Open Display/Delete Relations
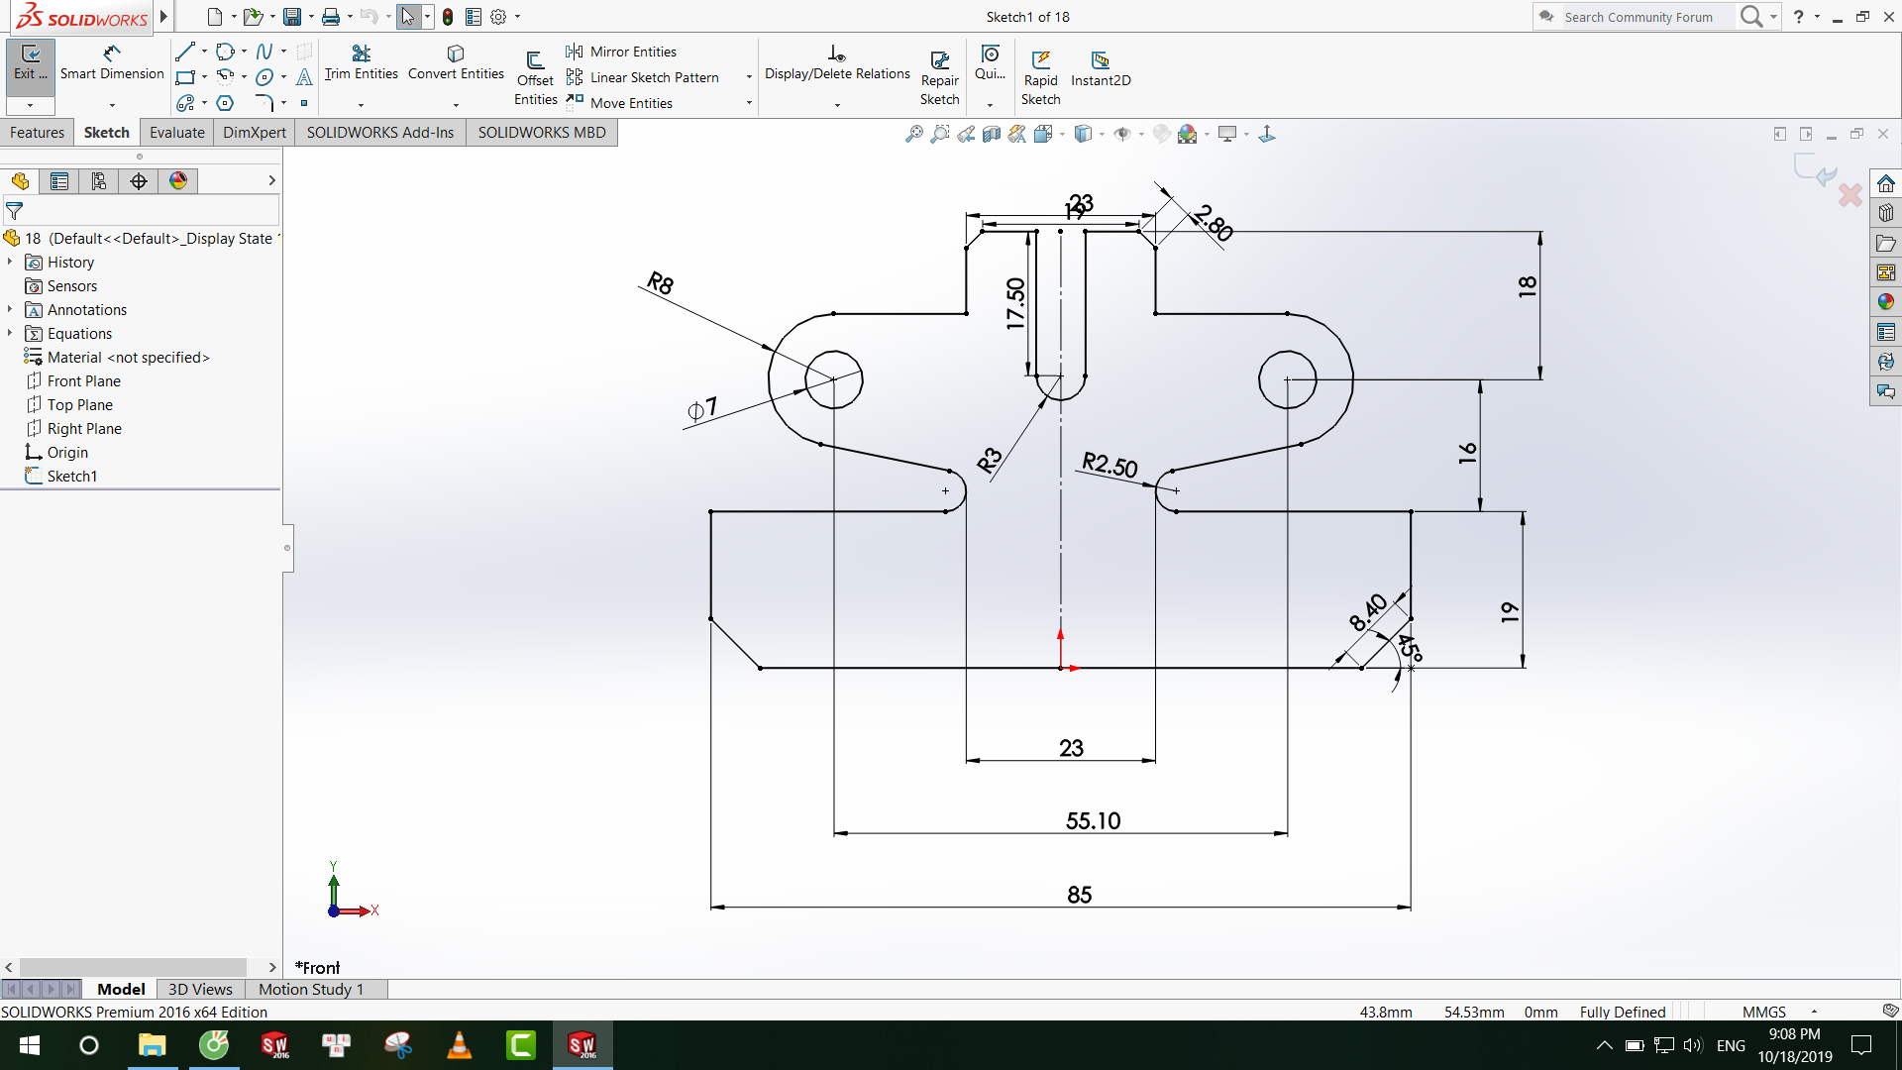The width and height of the screenshot is (1902, 1070). [837, 63]
